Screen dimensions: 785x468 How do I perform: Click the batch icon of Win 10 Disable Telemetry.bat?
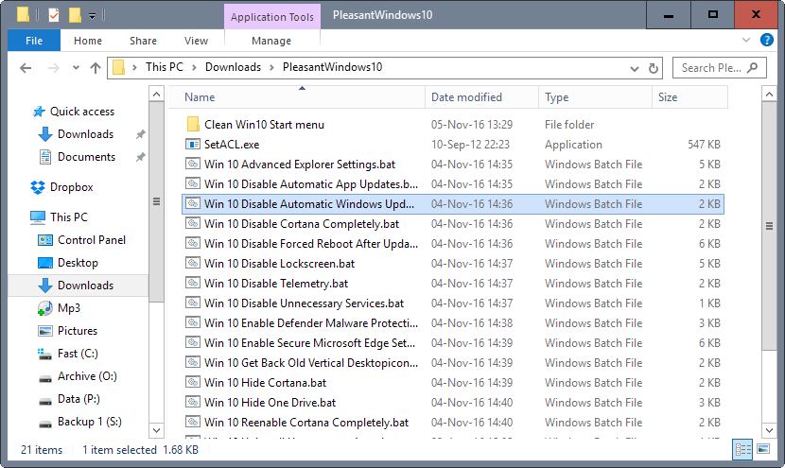pyautogui.click(x=193, y=283)
